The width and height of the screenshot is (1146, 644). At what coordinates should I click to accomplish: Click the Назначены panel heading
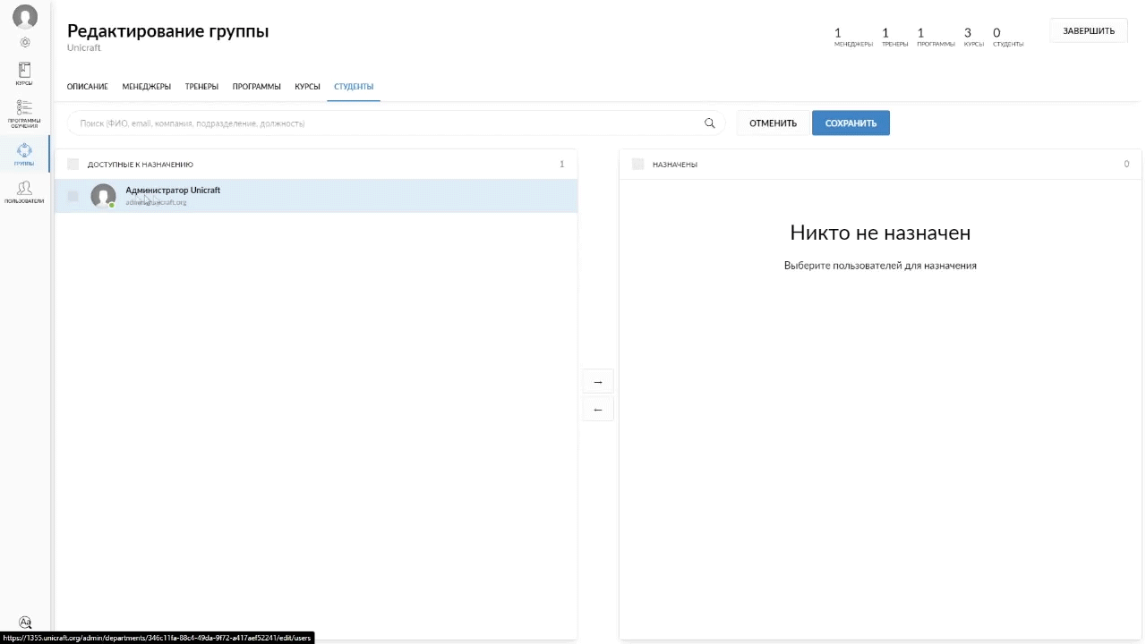coord(675,165)
